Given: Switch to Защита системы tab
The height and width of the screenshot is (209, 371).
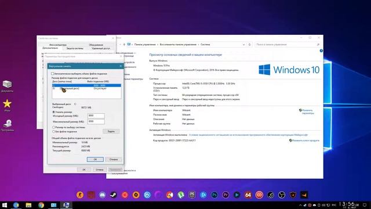Looking at the screenshot, I should tap(75, 48).
